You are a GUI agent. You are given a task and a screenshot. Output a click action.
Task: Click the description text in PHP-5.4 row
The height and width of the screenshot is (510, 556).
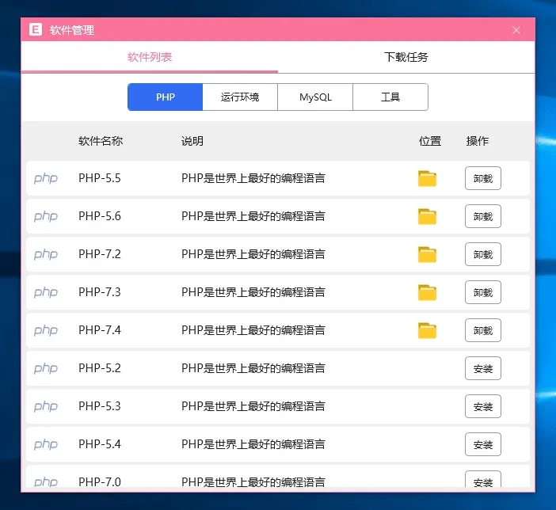pos(253,444)
